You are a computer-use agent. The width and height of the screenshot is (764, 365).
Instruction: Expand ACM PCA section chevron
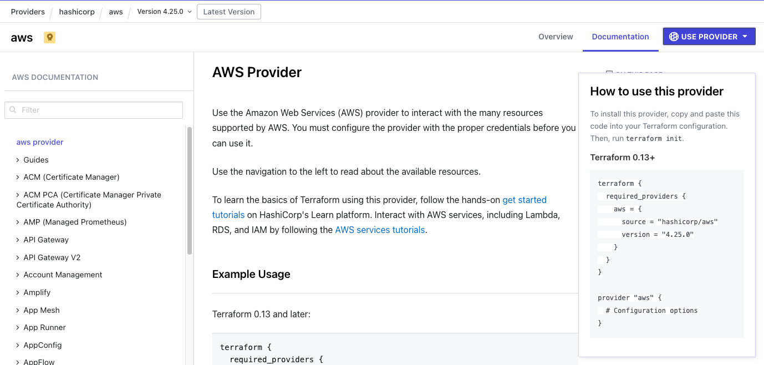click(18, 195)
